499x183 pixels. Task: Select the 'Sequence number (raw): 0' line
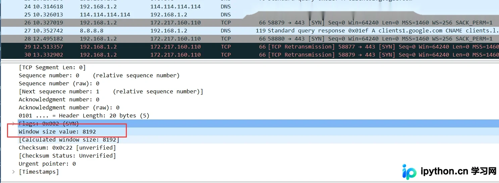point(59,83)
